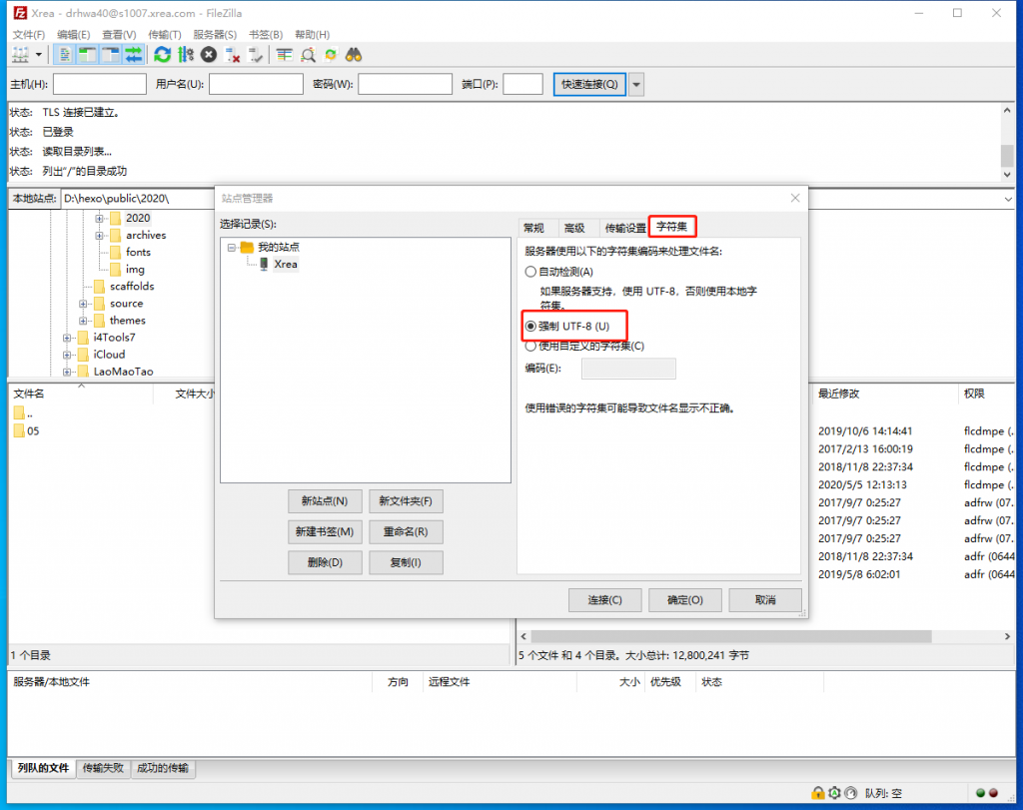Switch to the 传输设置 tab

point(624,227)
